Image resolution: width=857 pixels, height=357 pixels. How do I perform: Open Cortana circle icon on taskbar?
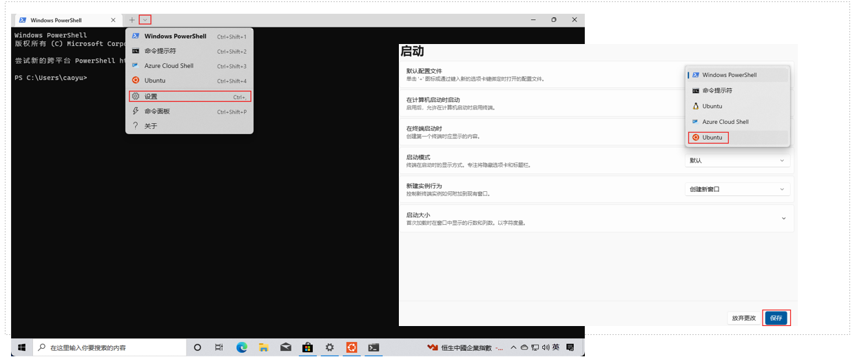tap(197, 347)
